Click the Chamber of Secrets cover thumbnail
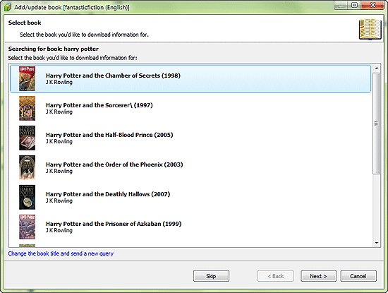The image size is (388, 293). tap(28, 78)
